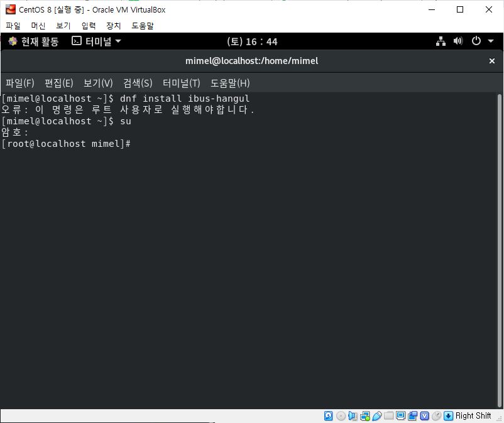Viewport: 504px width, 423px height.
Task: Click the 암호: password prompt line
Action: pos(15,132)
